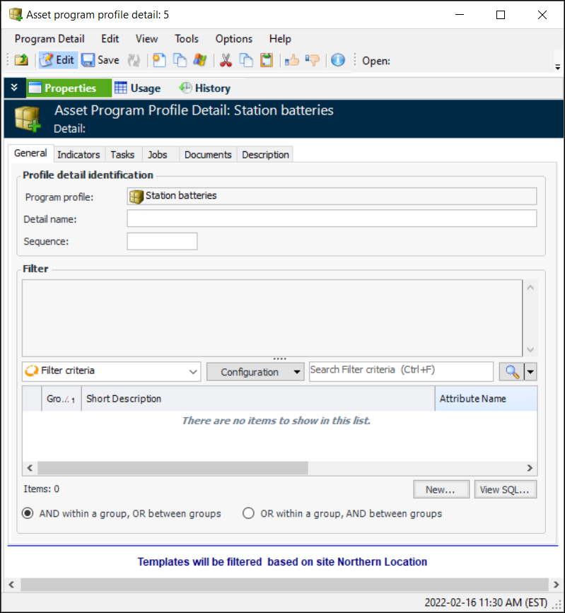Screen dimensions: 565x613
Task: Open the Tools menu
Action: tap(187, 39)
